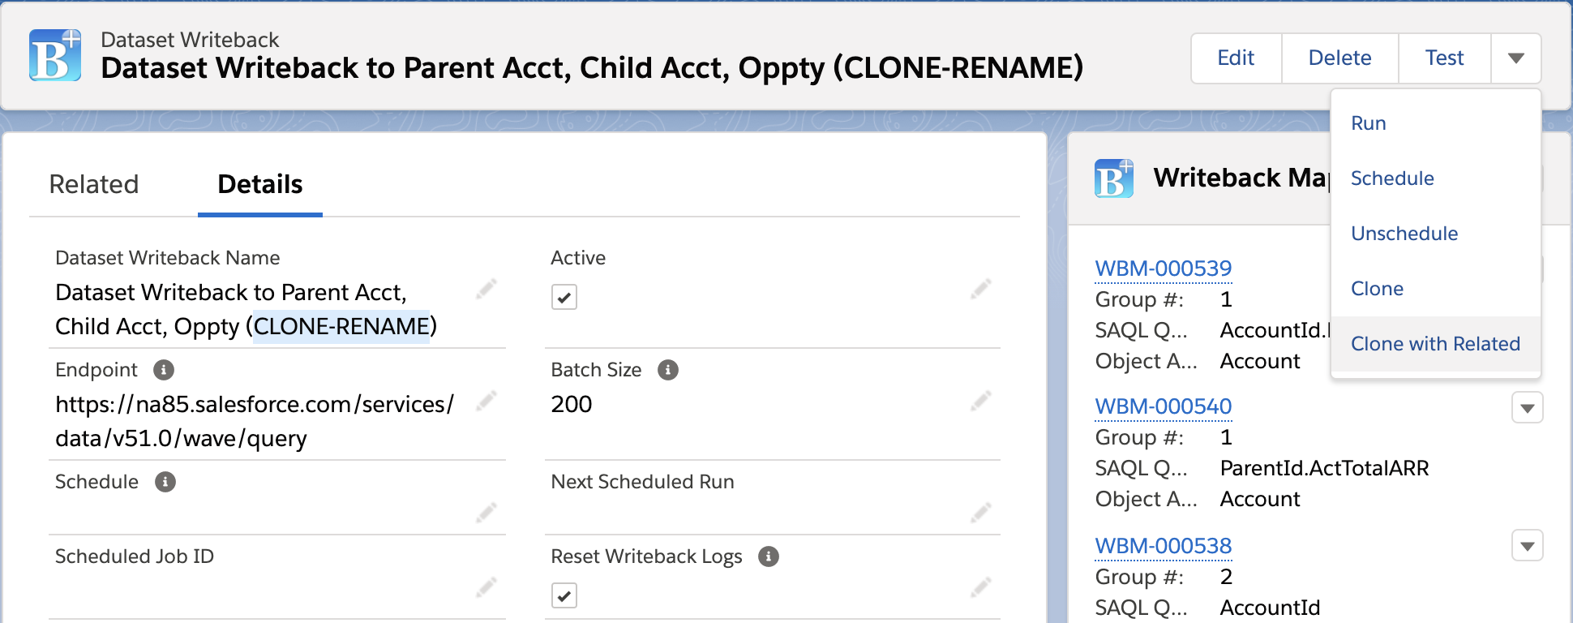The width and height of the screenshot is (1573, 623).
Task: Click the info icon beside Batch Size
Action: (667, 371)
